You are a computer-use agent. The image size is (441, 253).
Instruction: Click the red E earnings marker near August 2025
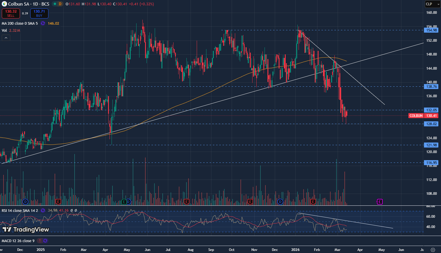[186, 202]
